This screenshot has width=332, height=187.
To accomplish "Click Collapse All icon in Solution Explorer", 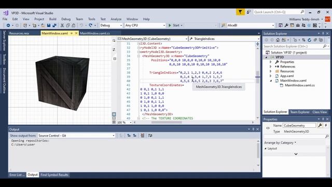I will tap(315, 40).
